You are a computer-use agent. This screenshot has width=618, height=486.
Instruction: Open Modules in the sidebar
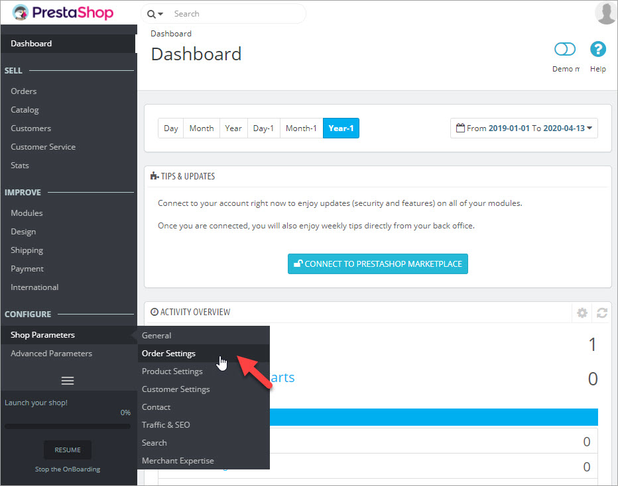(27, 213)
